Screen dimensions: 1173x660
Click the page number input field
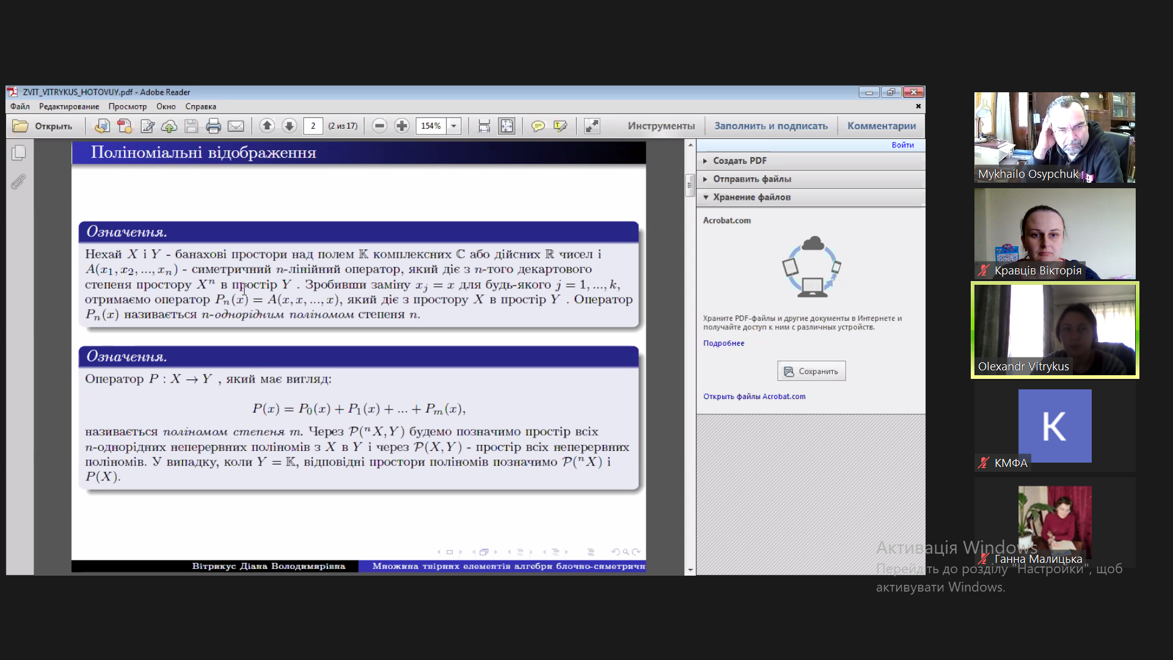click(x=313, y=126)
